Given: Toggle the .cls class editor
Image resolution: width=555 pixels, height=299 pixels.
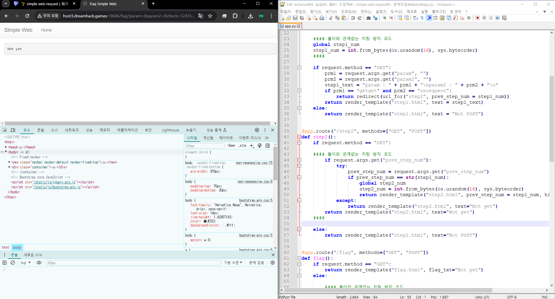Looking at the screenshot, I should [x=242, y=146].
